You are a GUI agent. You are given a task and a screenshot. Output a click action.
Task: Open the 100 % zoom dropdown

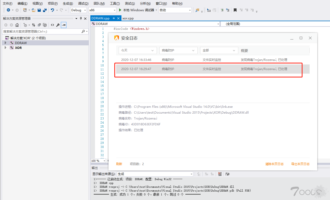click(98, 161)
